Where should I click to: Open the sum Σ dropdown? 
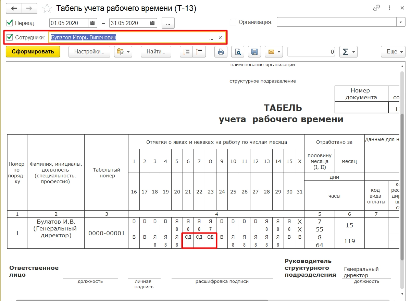(x=348, y=52)
